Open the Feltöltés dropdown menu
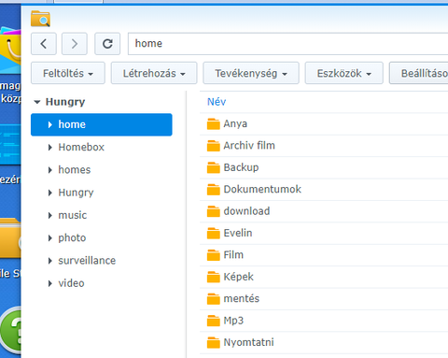 [x=68, y=73]
